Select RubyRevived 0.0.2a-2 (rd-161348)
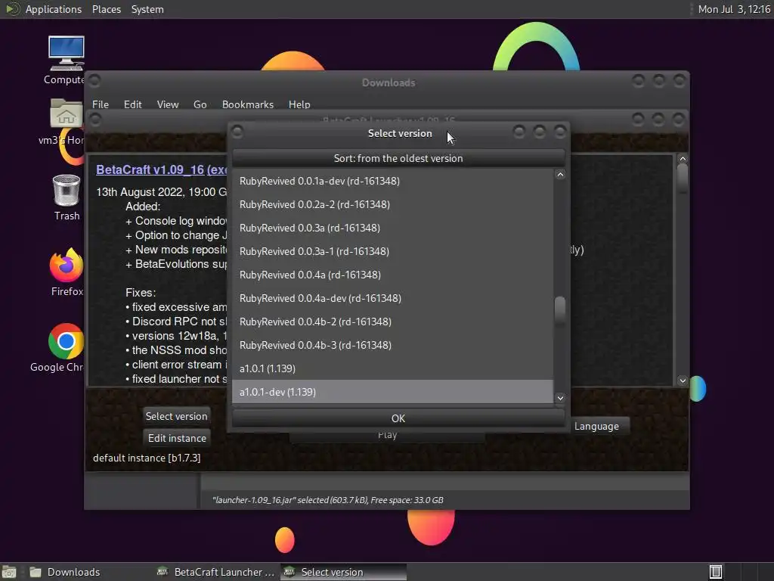 pos(393,204)
